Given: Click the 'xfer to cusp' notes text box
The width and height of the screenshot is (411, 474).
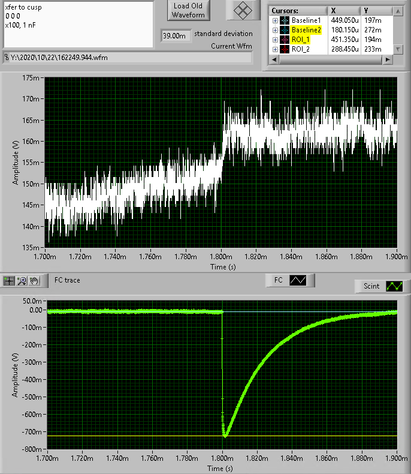Looking at the screenshot, I should (x=78, y=24).
